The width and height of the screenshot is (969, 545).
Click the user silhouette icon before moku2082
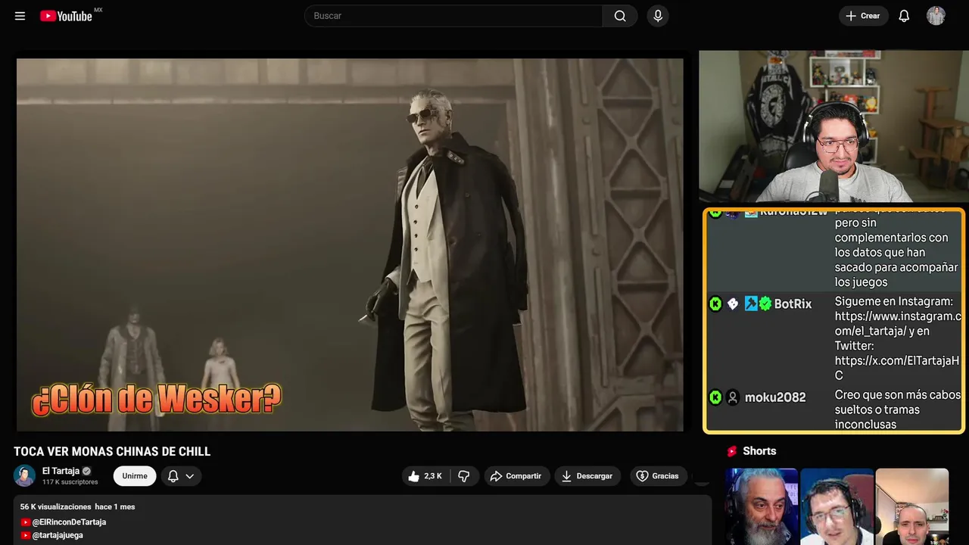tap(733, 397)
